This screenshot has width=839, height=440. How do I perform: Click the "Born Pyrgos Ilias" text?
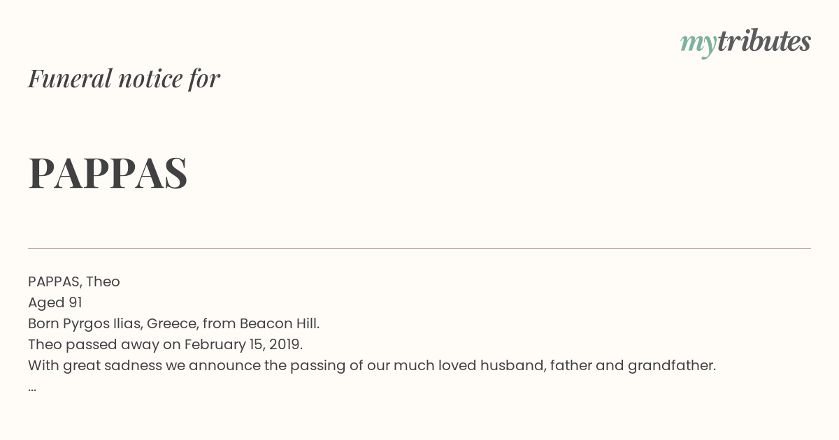[85, 323]
